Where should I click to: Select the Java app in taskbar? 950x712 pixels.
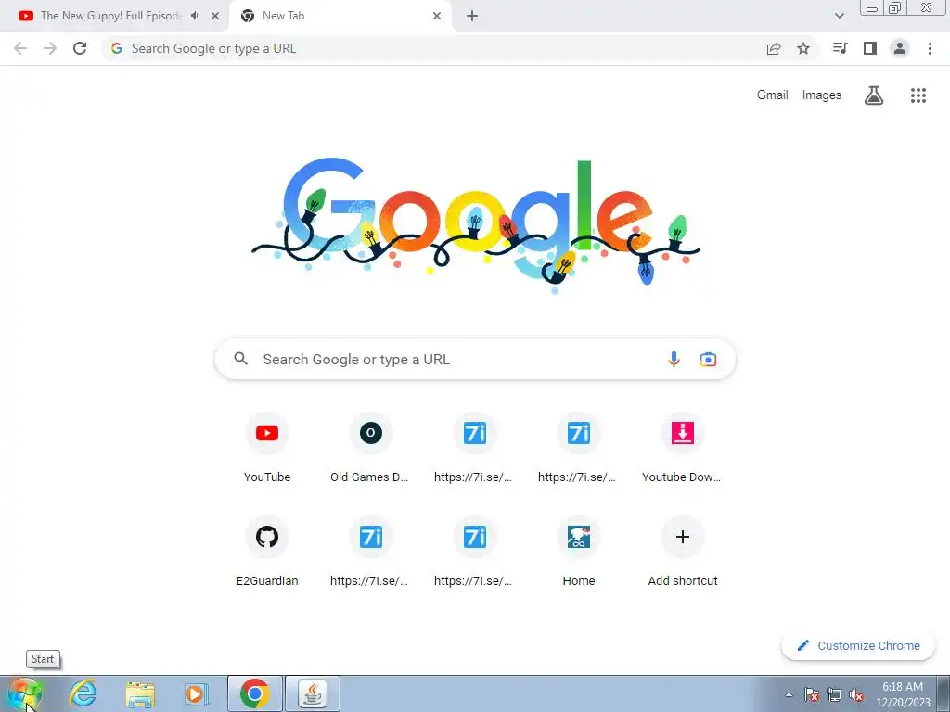point(313,693)
